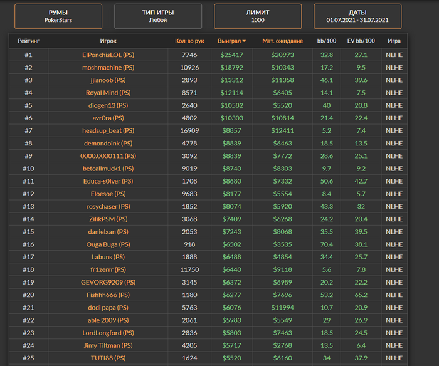Open player able 2009 (PS)

pos(108,320)
